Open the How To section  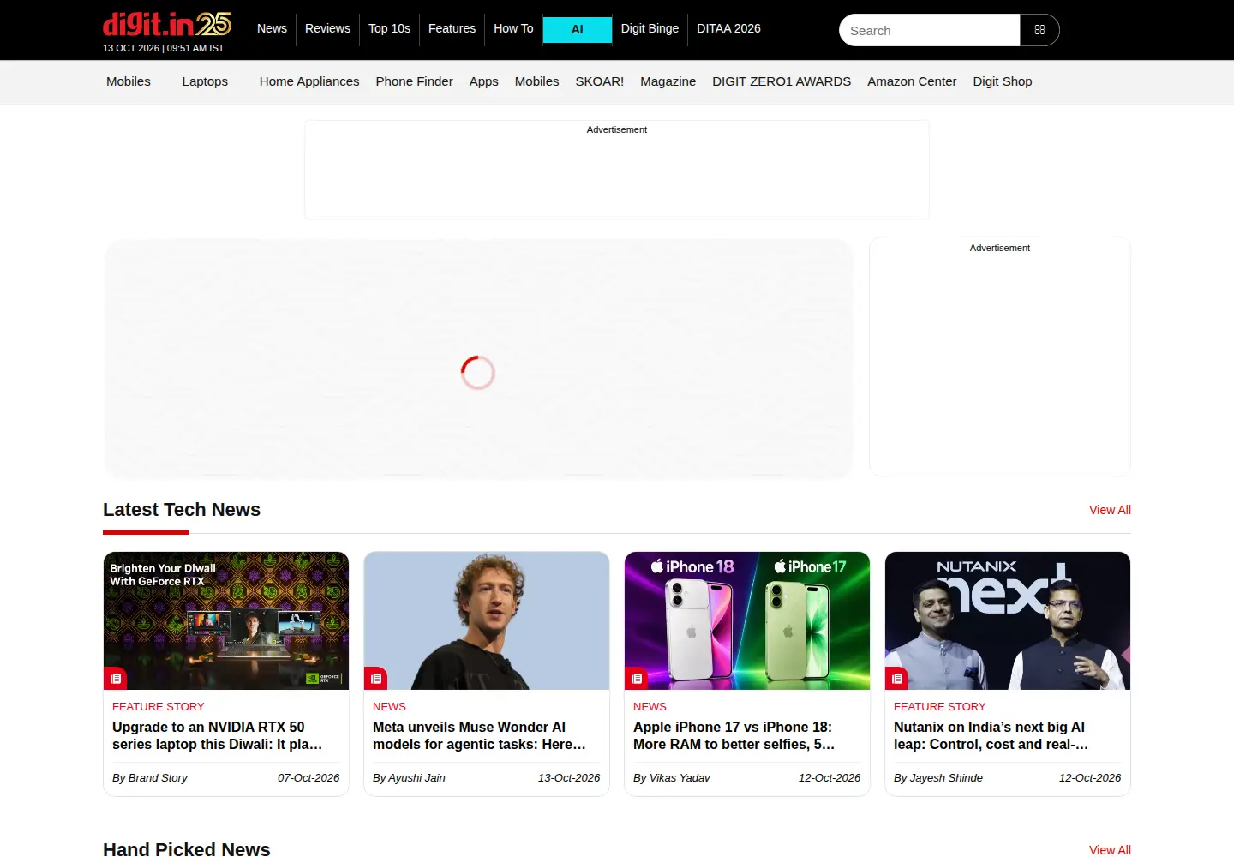pyautogui.click(x=513, y=28)
